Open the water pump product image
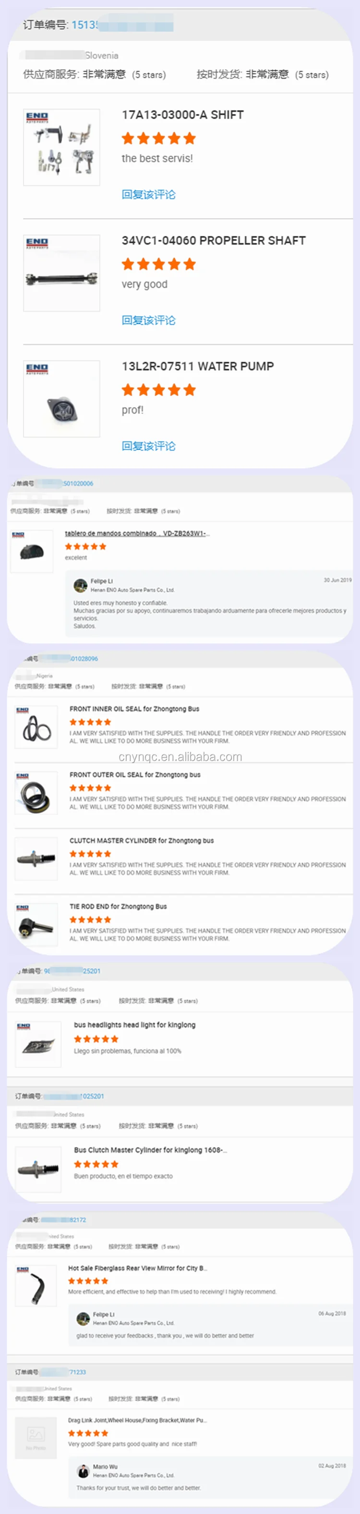This screenshot has height=1514, width=360. coord(61,399)
